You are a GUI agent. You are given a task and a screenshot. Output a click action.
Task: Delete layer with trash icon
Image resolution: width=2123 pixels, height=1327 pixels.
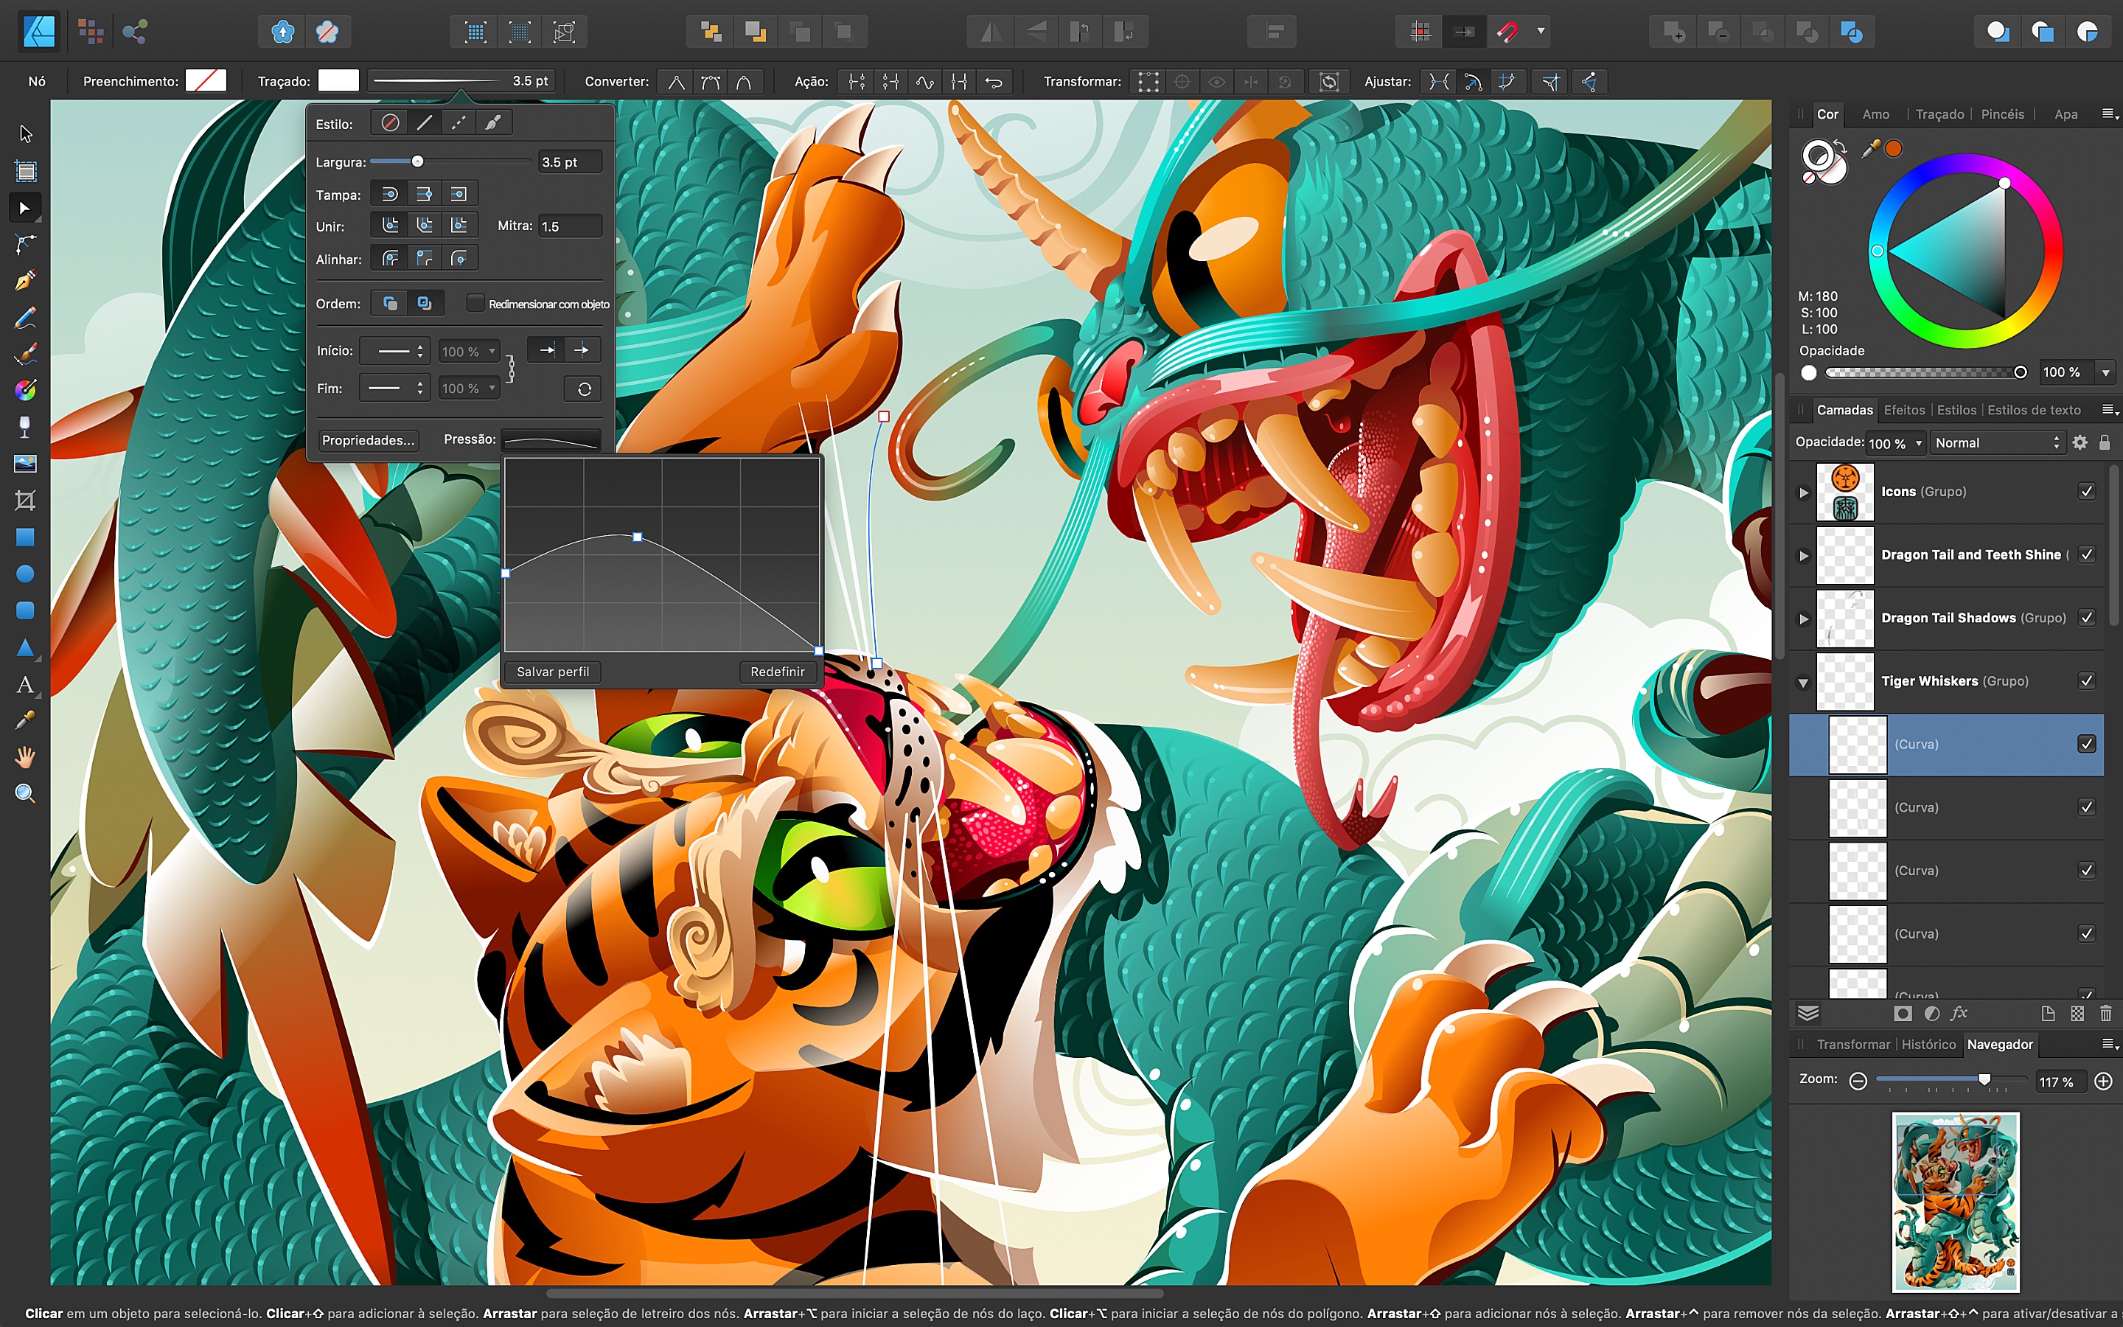click(x=2105, y=1014)
